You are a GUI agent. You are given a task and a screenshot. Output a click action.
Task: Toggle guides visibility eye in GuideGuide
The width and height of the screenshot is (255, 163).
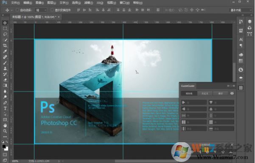point(232,93)
